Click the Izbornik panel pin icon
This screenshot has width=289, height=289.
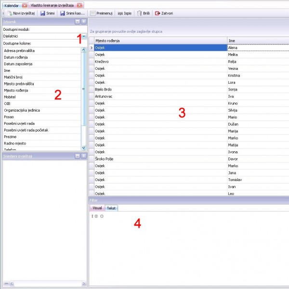(x=84, y=22)
